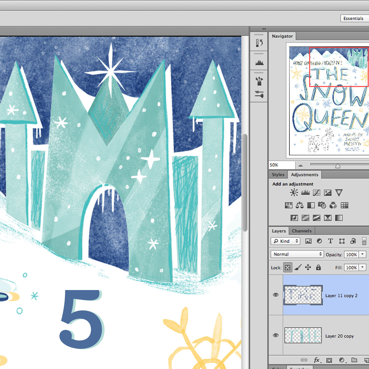This screenshot has width=369, height=369.
Task: Add a Color Balance adjustment
Action: (x=300, y=205)
